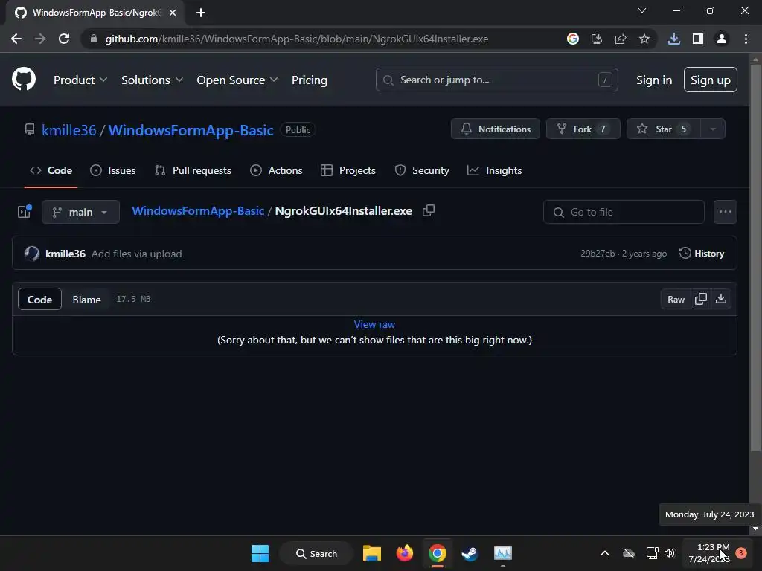Open the notification count badge
This screenshot has width=762, height=571.
pyautogui.click(x=741, y=553)
